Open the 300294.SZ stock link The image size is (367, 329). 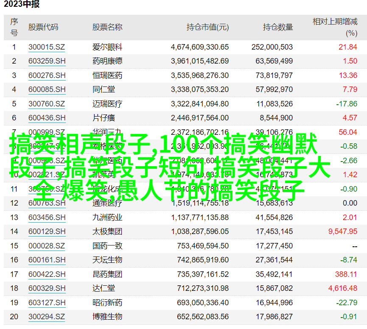(x=47, y=317)
